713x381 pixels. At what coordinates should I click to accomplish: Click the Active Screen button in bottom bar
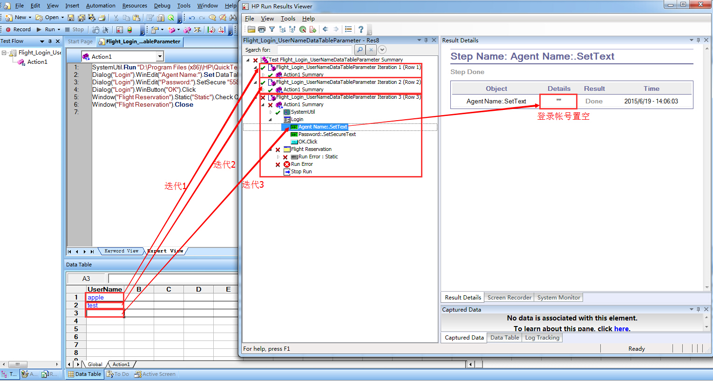coord(155,374)
